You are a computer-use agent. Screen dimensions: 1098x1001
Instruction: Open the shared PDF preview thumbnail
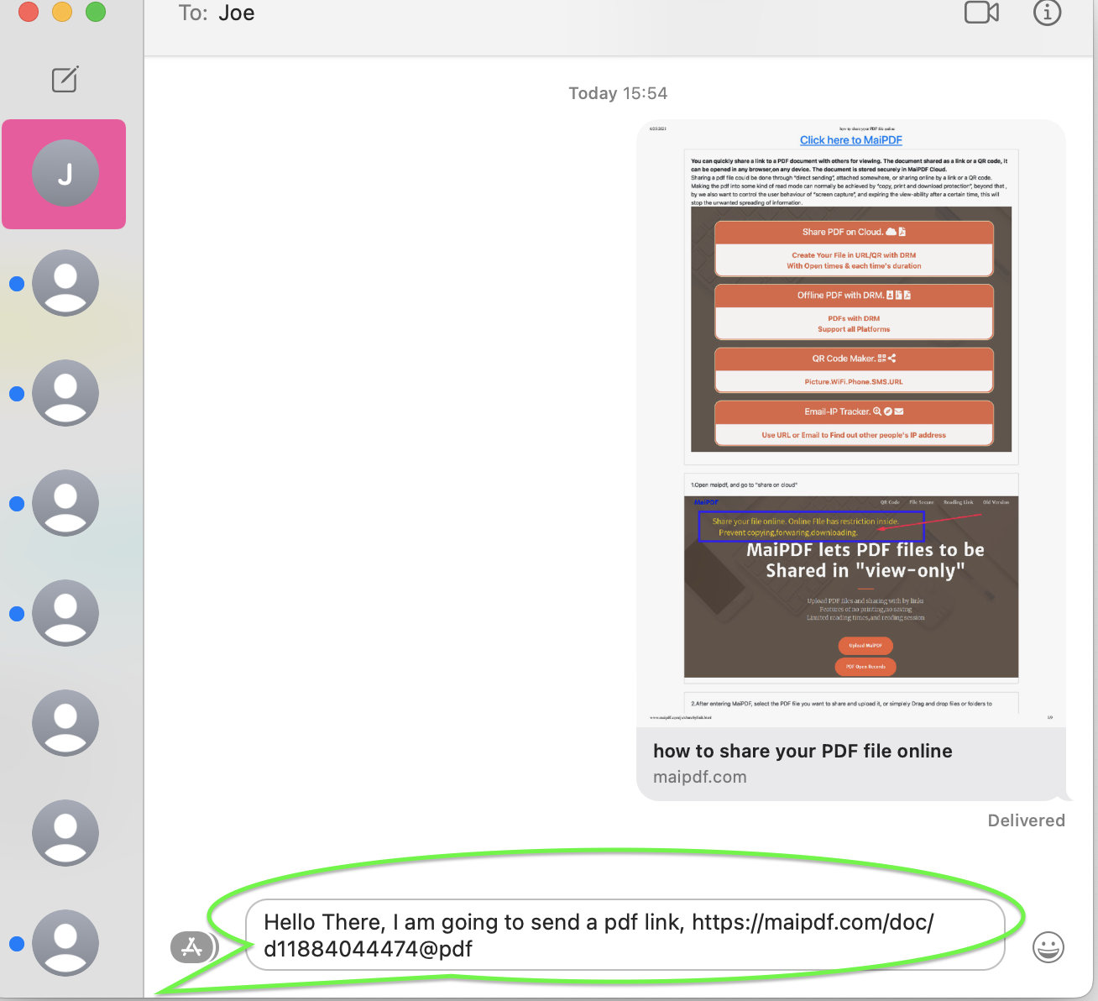tap(851, 420)
